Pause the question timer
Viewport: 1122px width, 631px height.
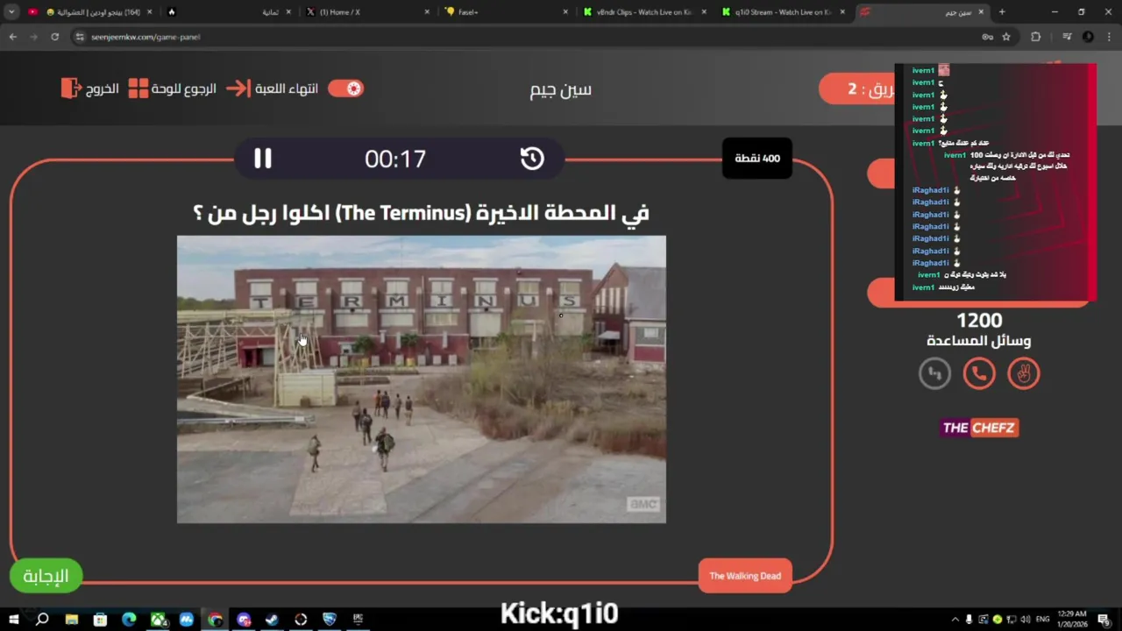(x=263, y=159)
